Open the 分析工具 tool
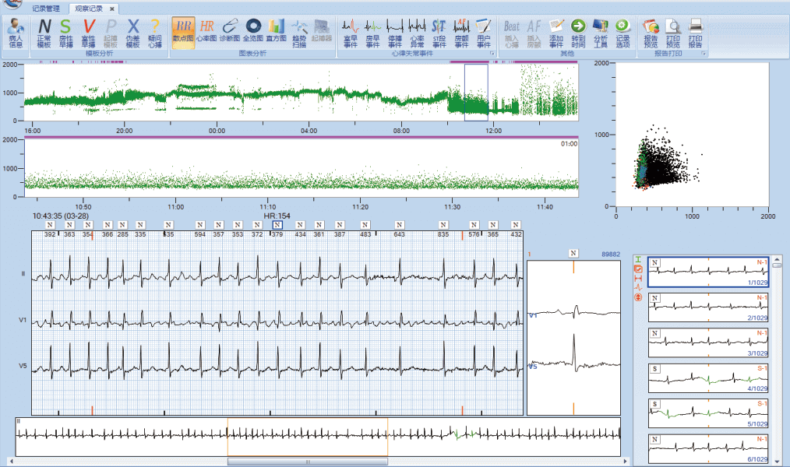The height and width of the screenshot is (467, 790). pyautogui.click(x=601, y=33)
